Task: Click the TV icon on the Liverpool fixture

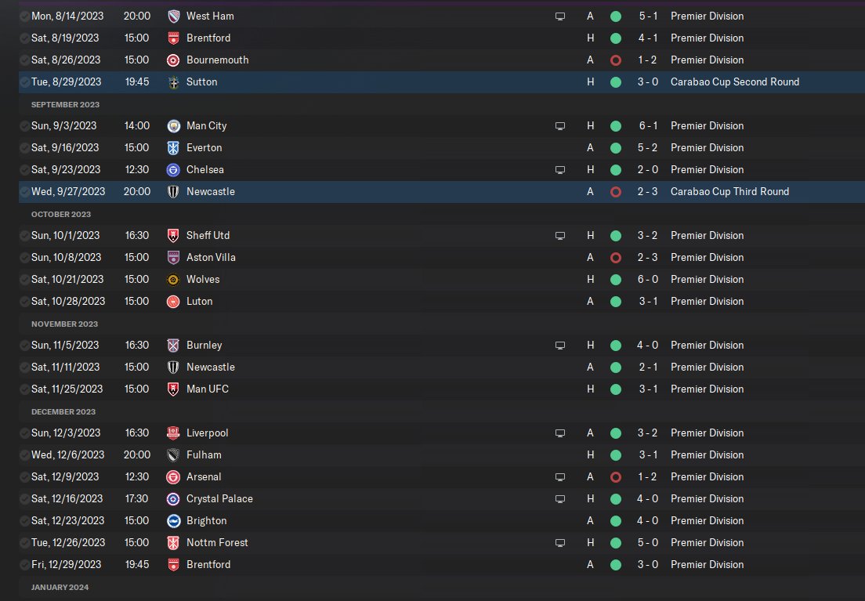Action: tap(559, 433)
